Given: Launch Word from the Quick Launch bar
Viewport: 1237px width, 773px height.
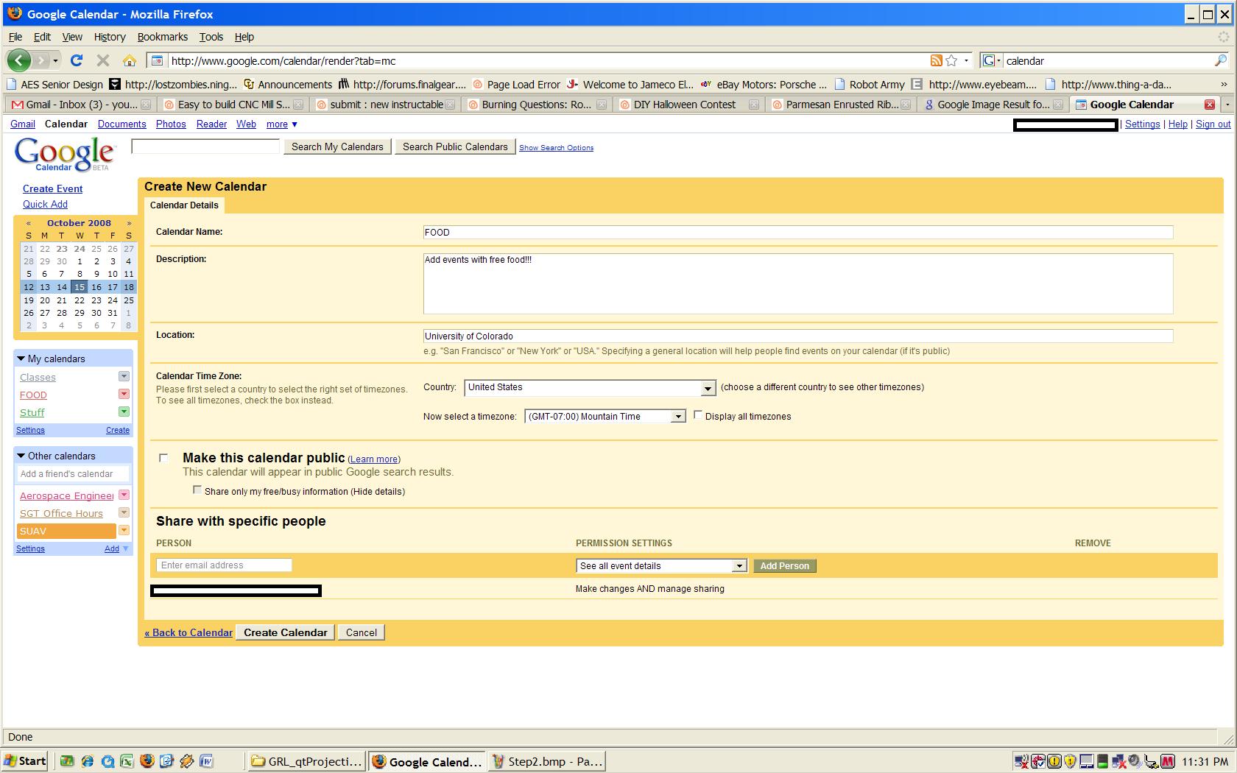Looking at the screenshot, I should 207,761.
